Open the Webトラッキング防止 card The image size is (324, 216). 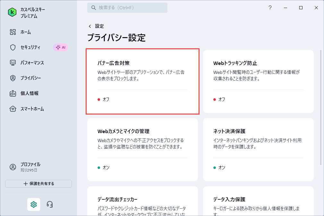[258, 81]
